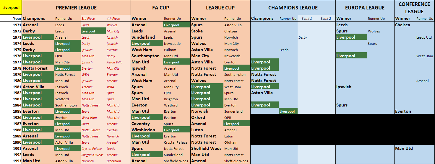Select the 4th Place column heading
Image resolution: width=435 pixels, height=164 pixels.
click(x=113, y=19)
